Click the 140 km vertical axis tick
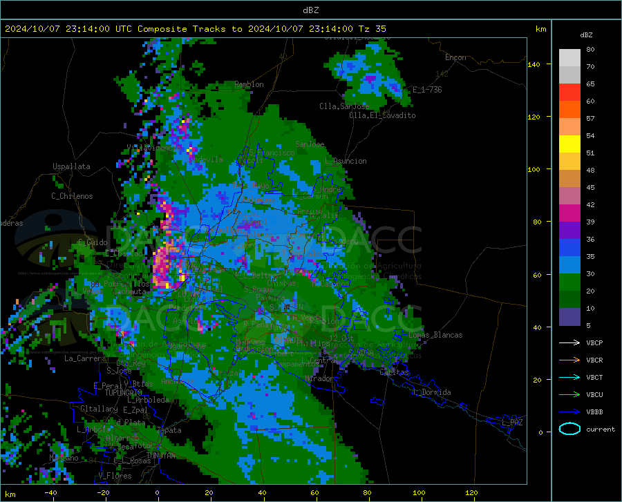 click(534, 64)
